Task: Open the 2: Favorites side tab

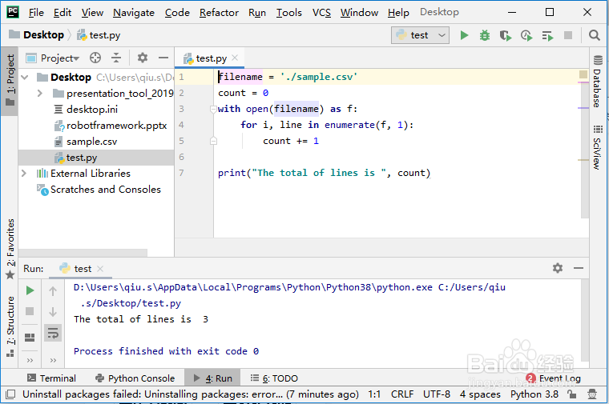Action: pos(10,249)
